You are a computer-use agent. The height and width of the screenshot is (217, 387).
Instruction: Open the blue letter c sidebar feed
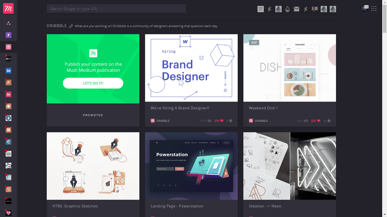[8, 142]
